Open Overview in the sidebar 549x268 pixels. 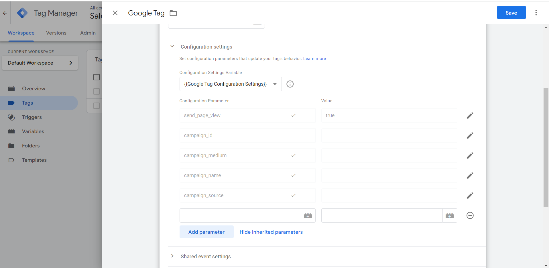34,89
